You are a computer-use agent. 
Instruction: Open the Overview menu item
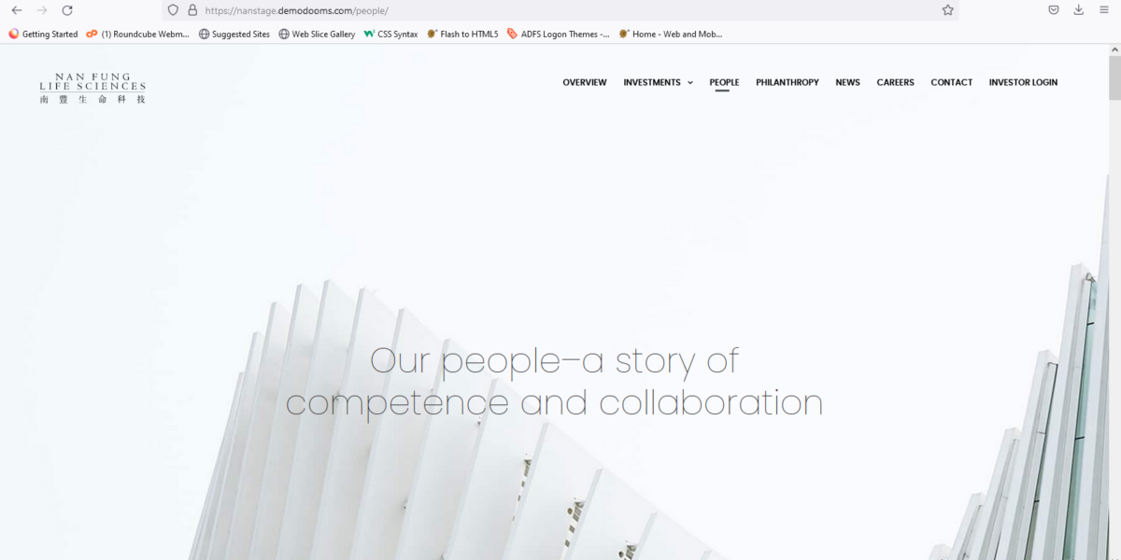pos(585,82)
